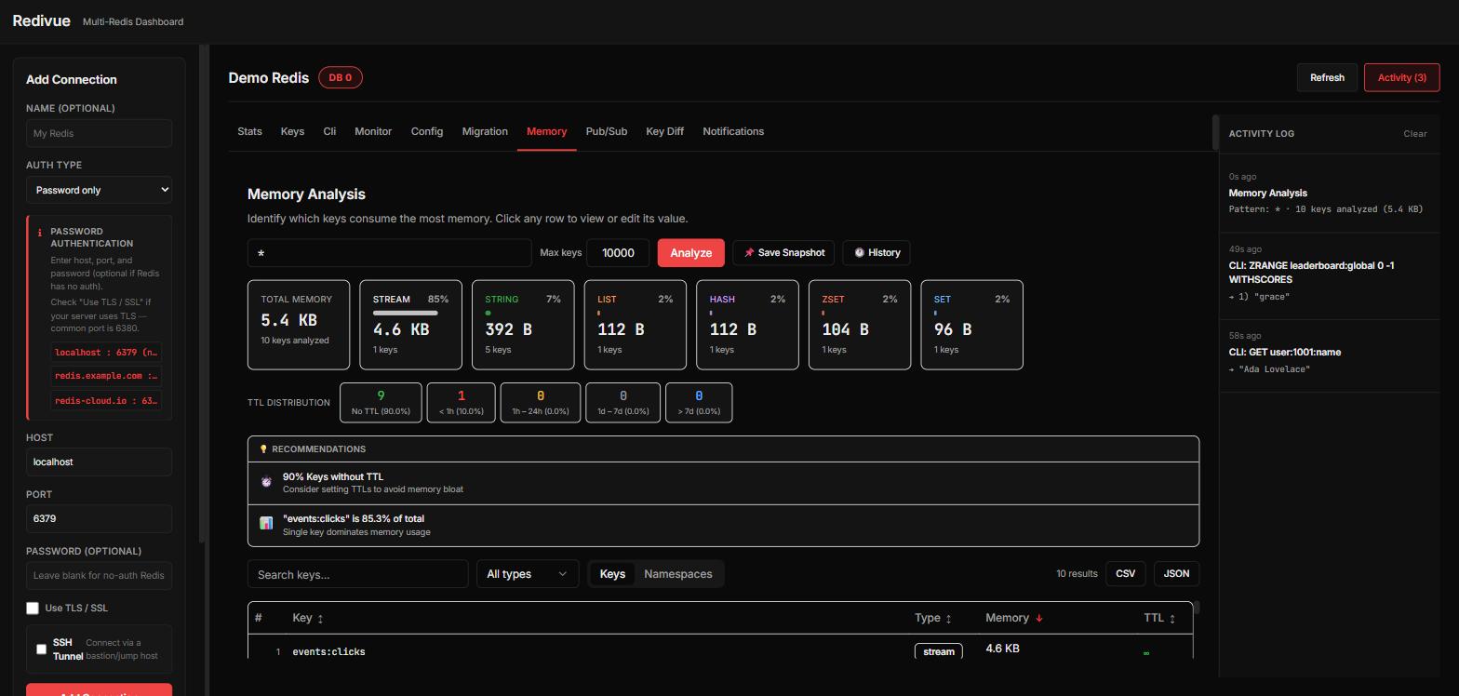
Task: Click the DB 0 badge
Action: [341, 77]
